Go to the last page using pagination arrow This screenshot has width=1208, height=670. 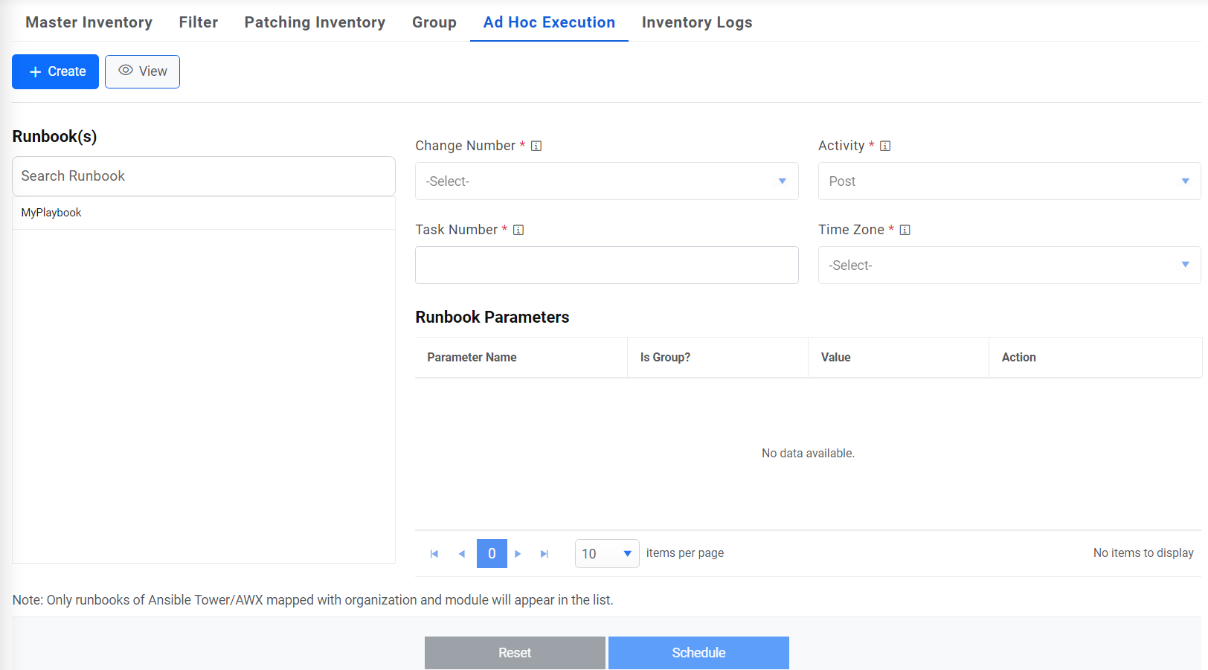(x=544, y=553)
